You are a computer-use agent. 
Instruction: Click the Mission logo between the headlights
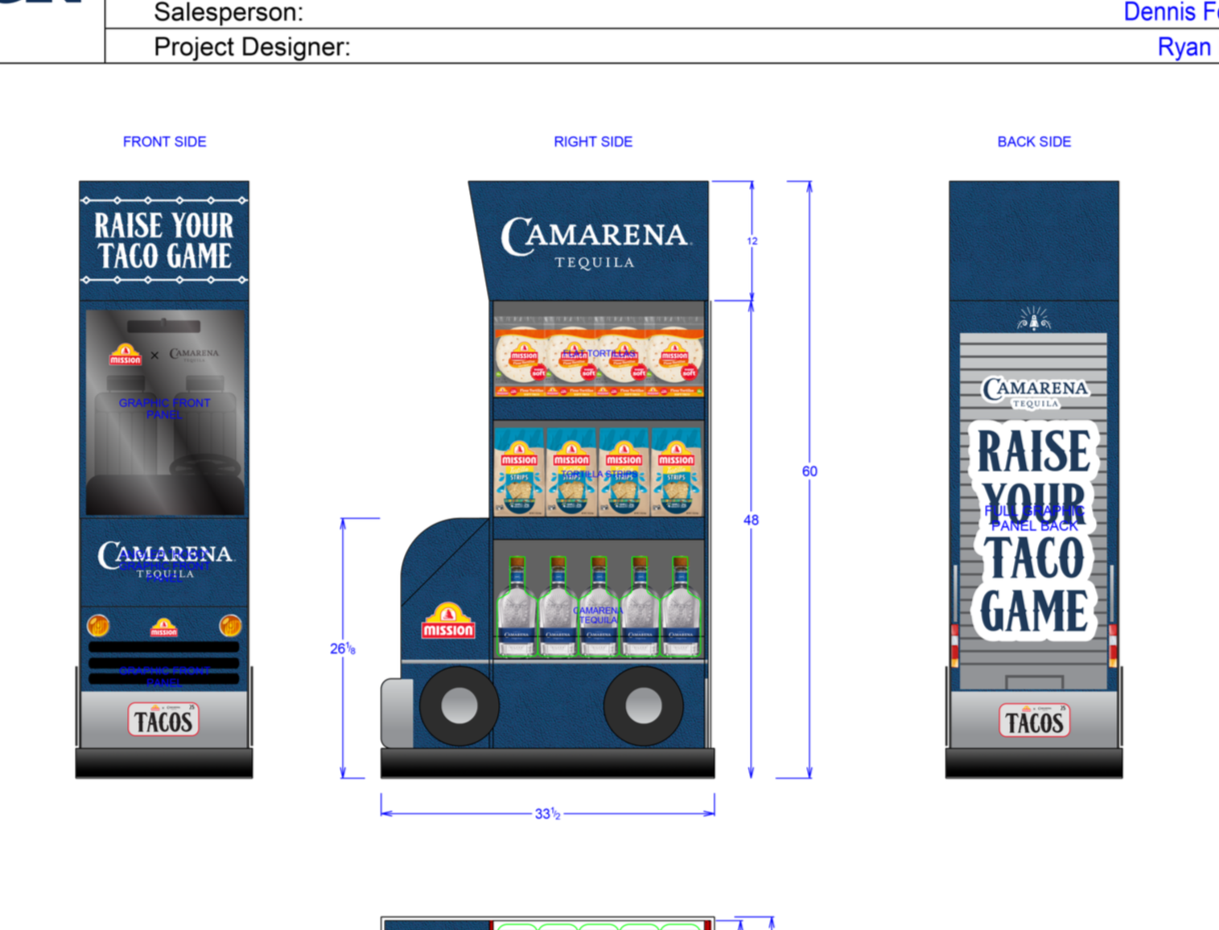[163, 628]
